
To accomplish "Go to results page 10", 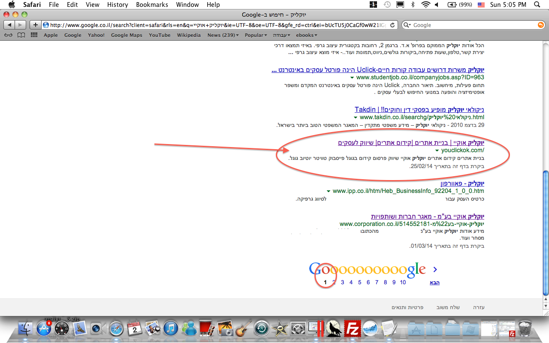I will 403,282.
